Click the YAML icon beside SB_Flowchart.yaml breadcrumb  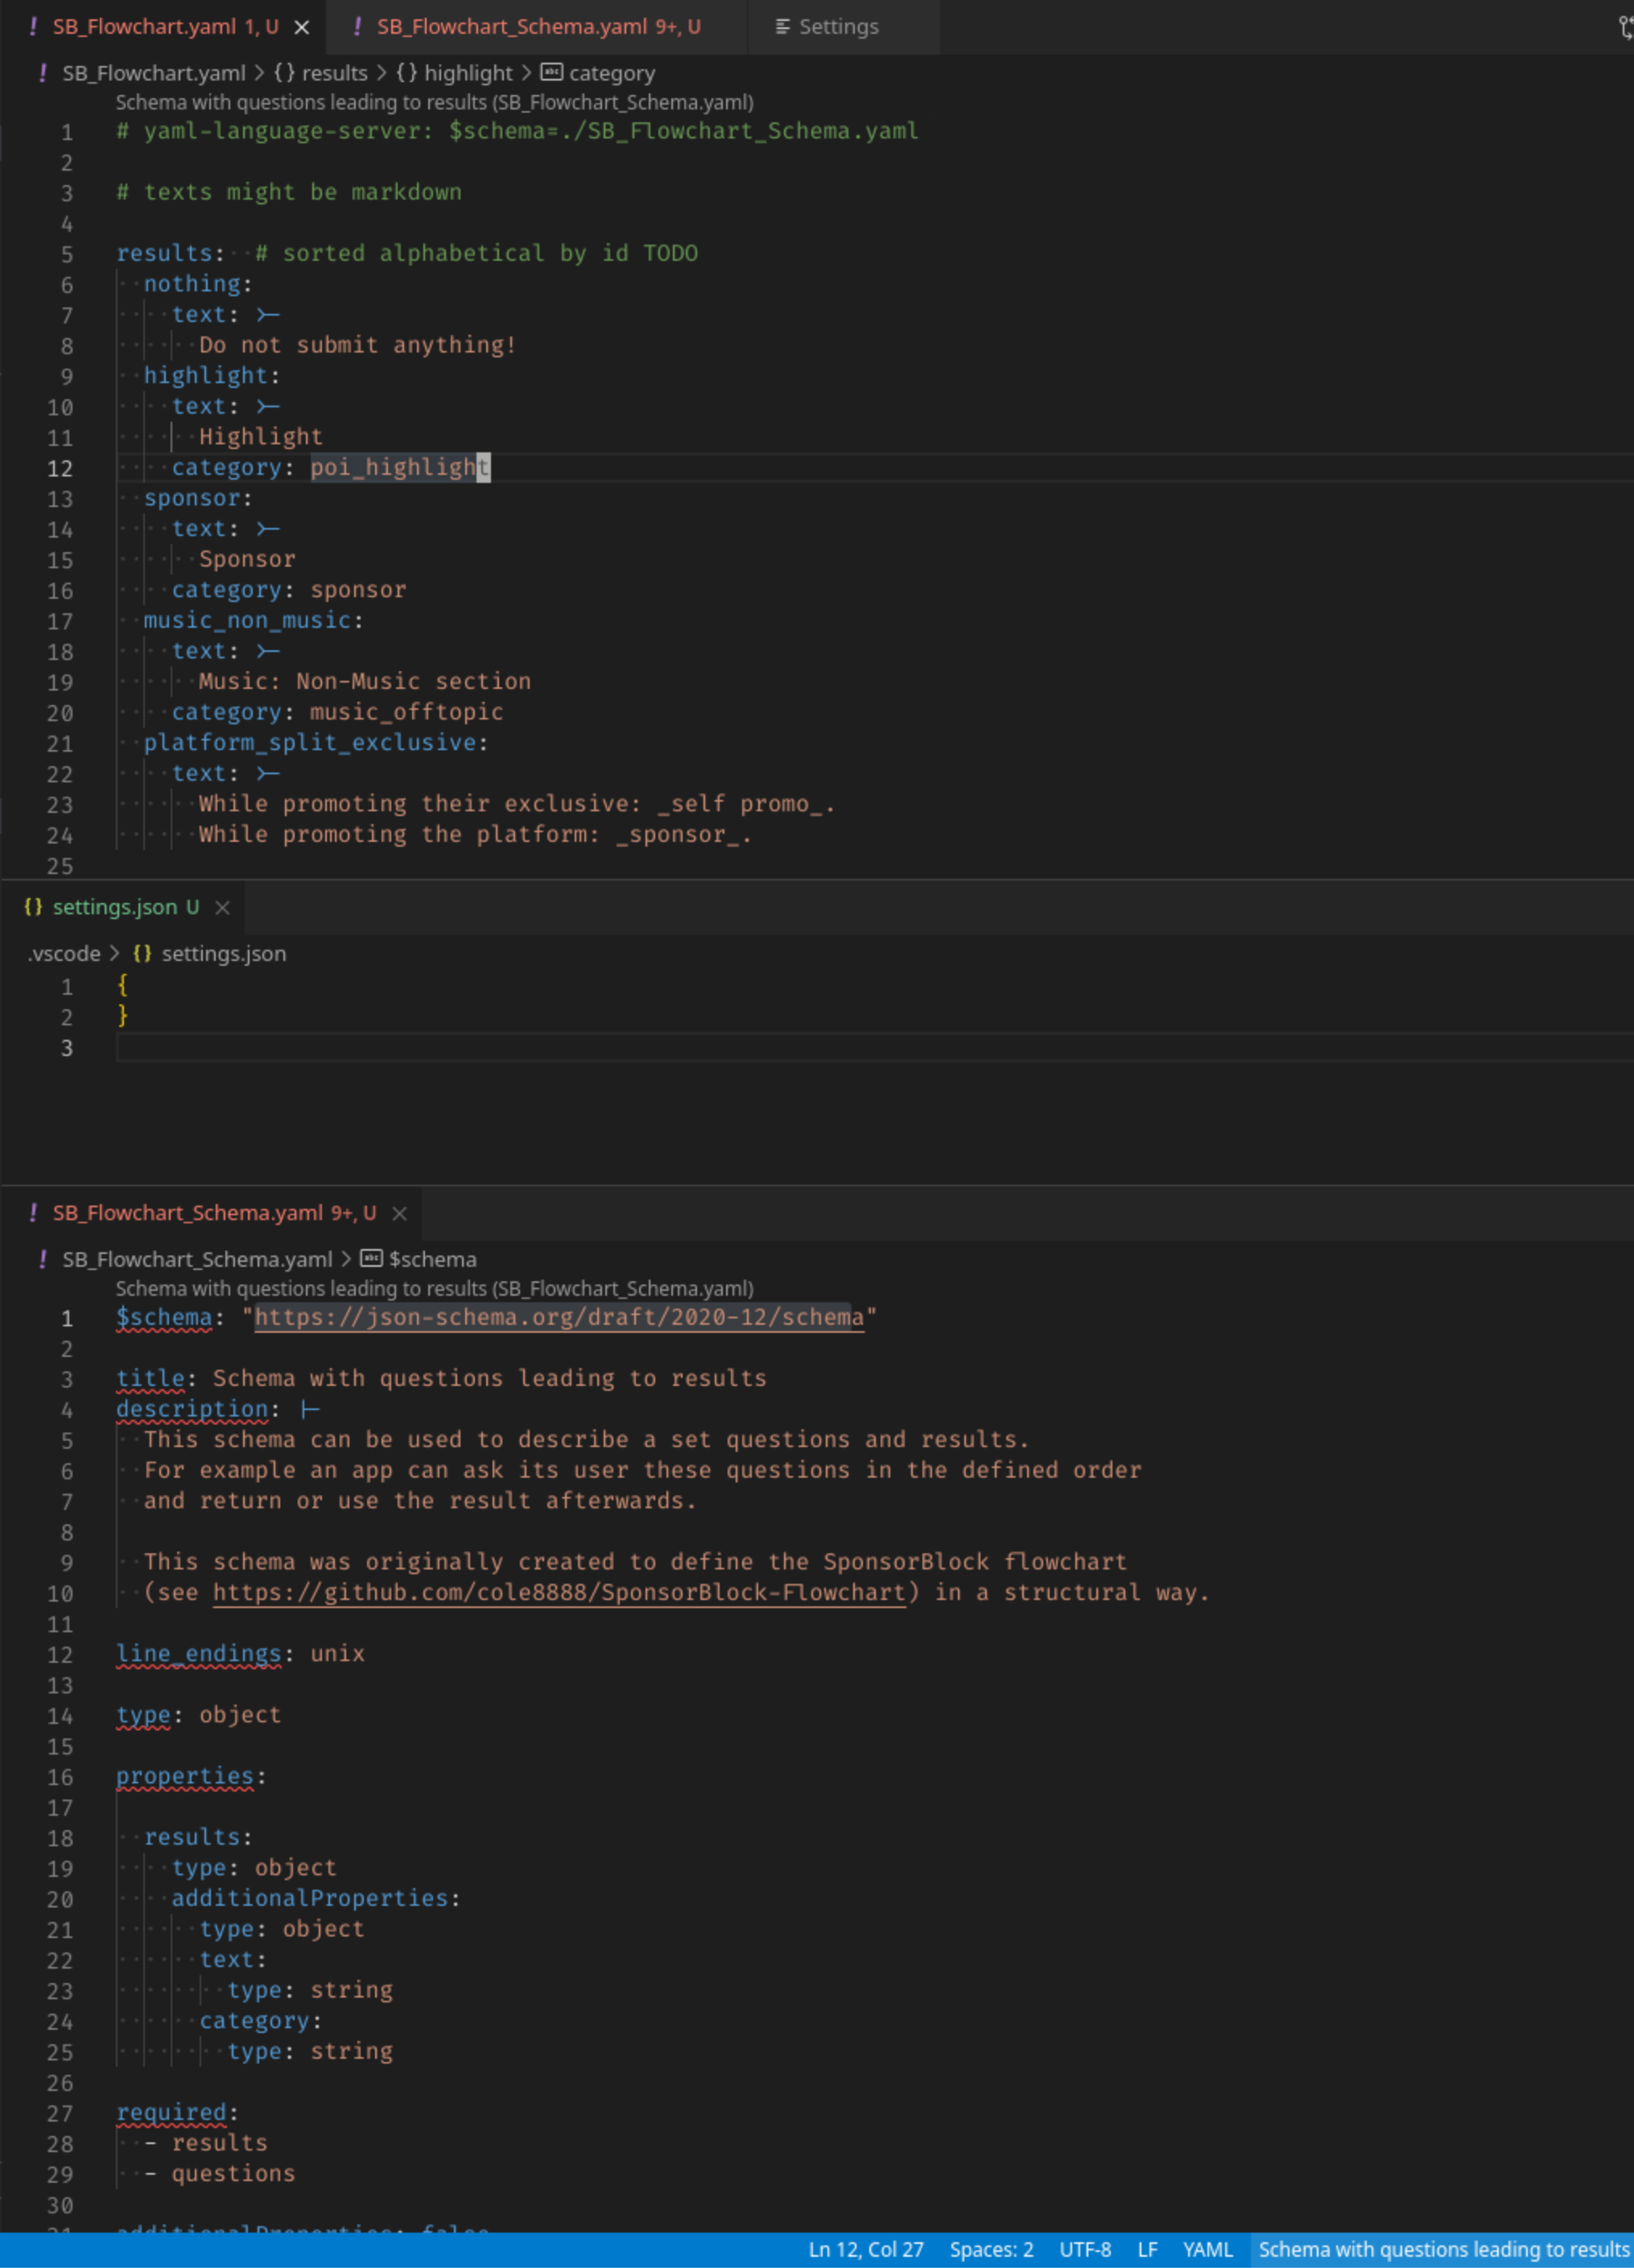[x=42, y=73]
